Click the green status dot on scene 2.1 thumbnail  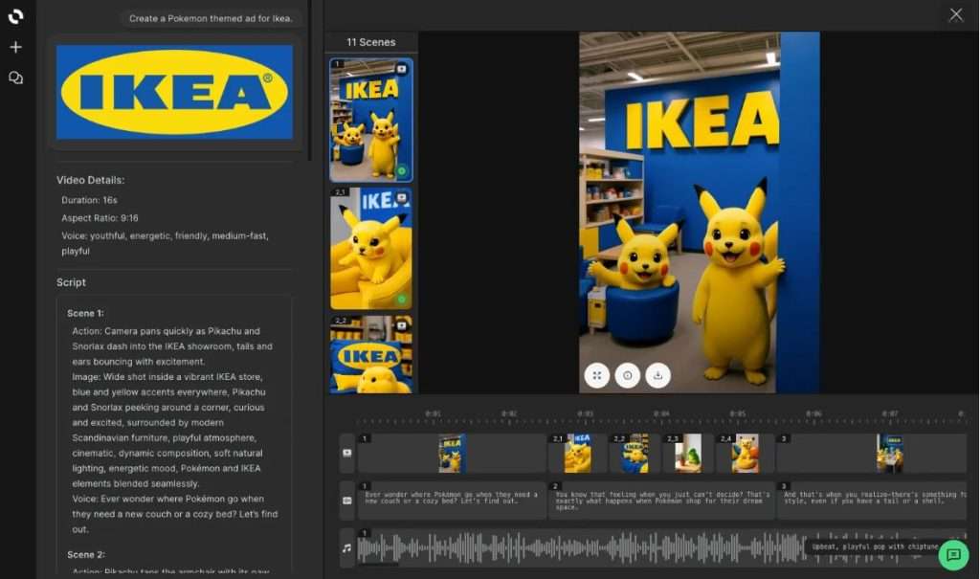401,300
